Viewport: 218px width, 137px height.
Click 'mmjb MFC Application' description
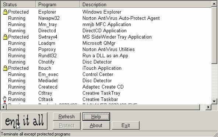pos(107,25)
